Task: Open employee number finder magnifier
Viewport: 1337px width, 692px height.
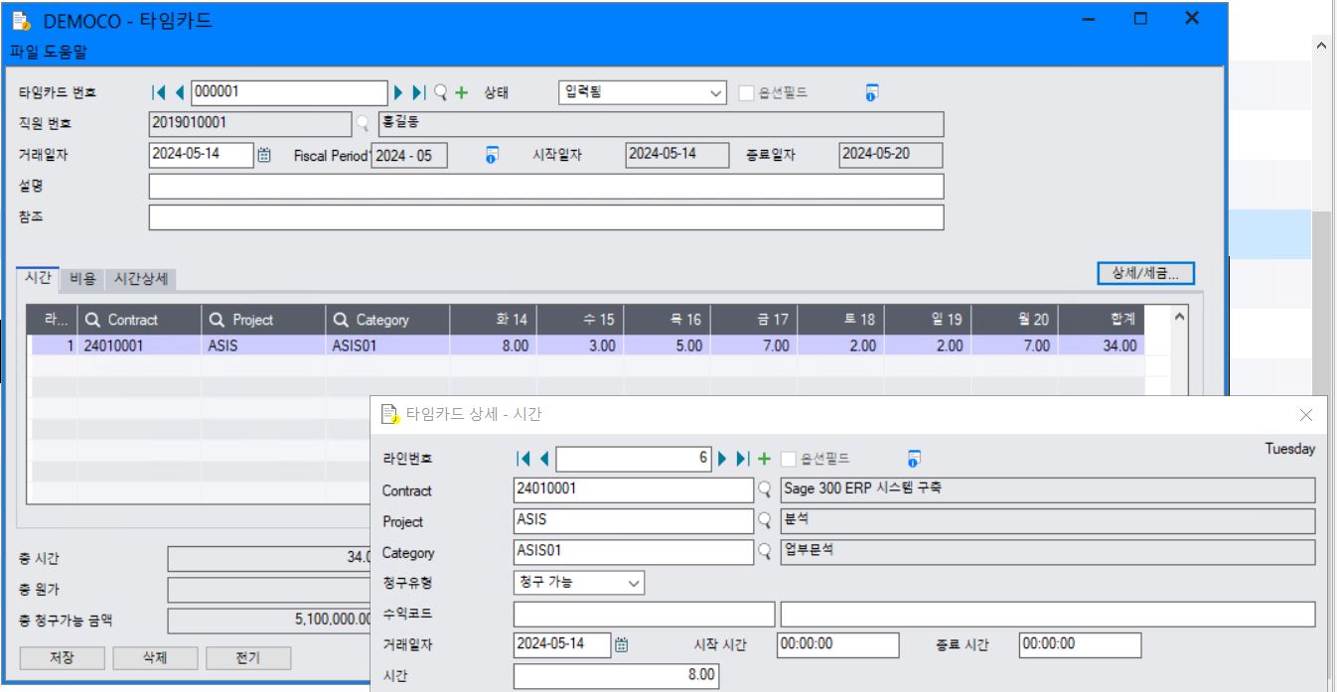Action: pos(363,124)
